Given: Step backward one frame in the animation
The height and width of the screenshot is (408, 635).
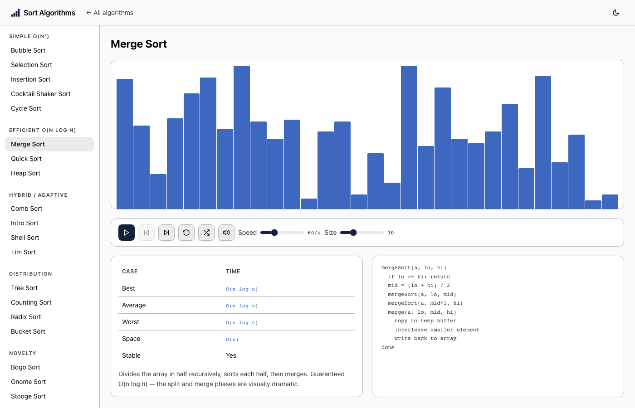Looking at the screenshot, I should pos(147,233).
